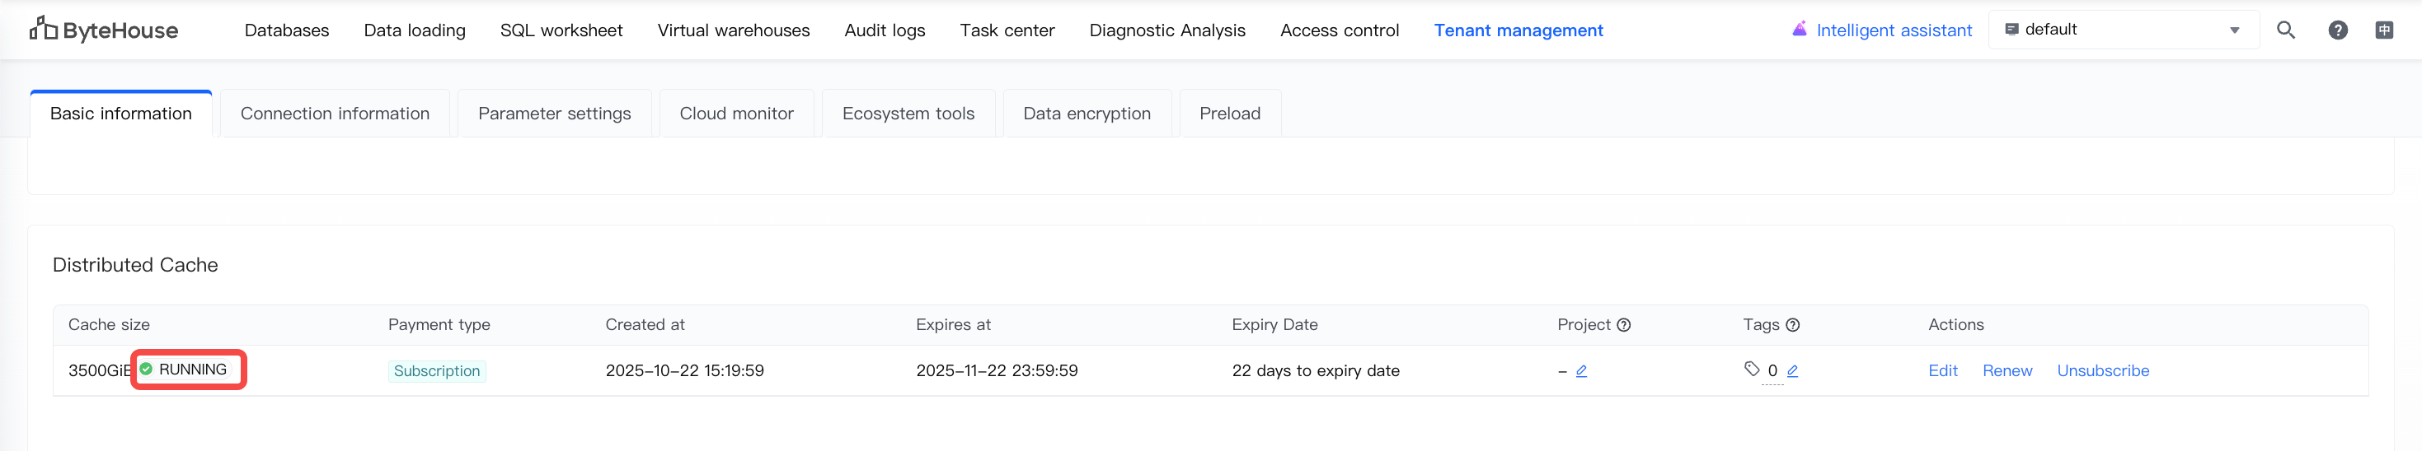This screenshot has height=451, width=2422.
Task: Click the Edit cache action link
Action: click(x=1942, y=371)
